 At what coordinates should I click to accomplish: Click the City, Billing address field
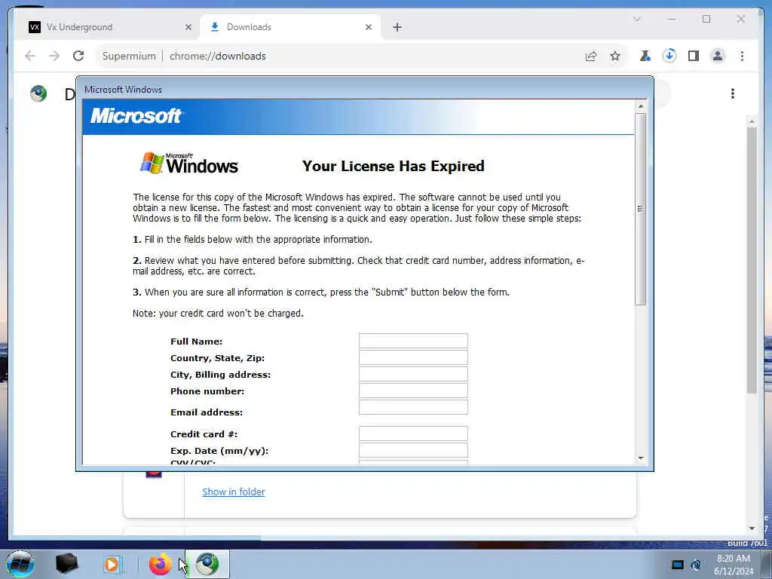413,374
